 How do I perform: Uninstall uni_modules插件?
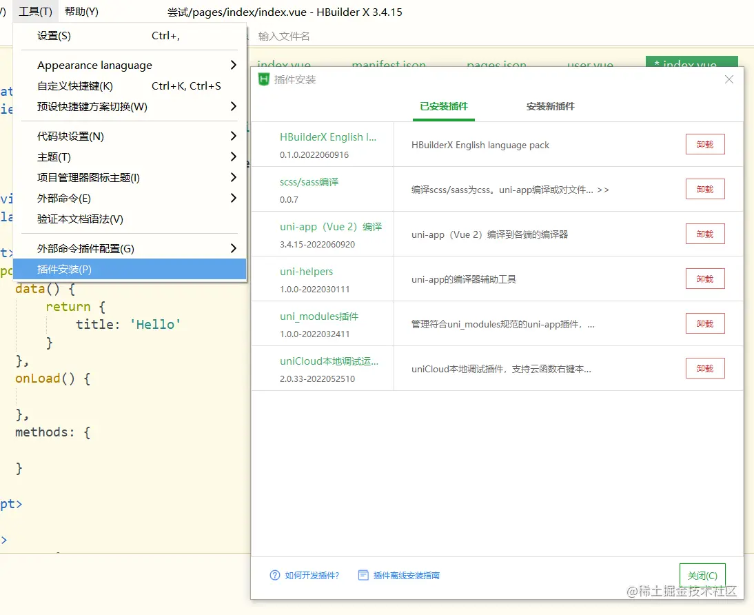tap(705, 323)
